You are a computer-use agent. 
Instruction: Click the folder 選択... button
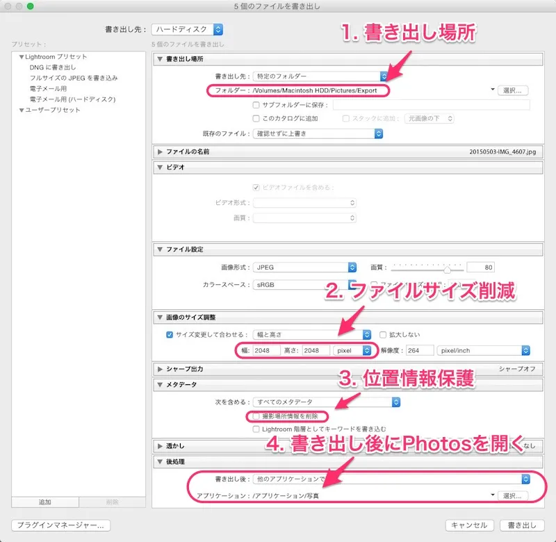click(x=512, y=90)
